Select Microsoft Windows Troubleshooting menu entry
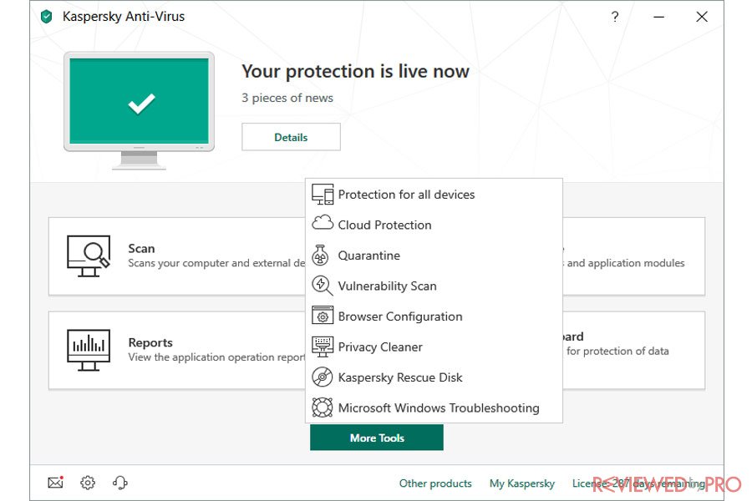 click(434, 407)
